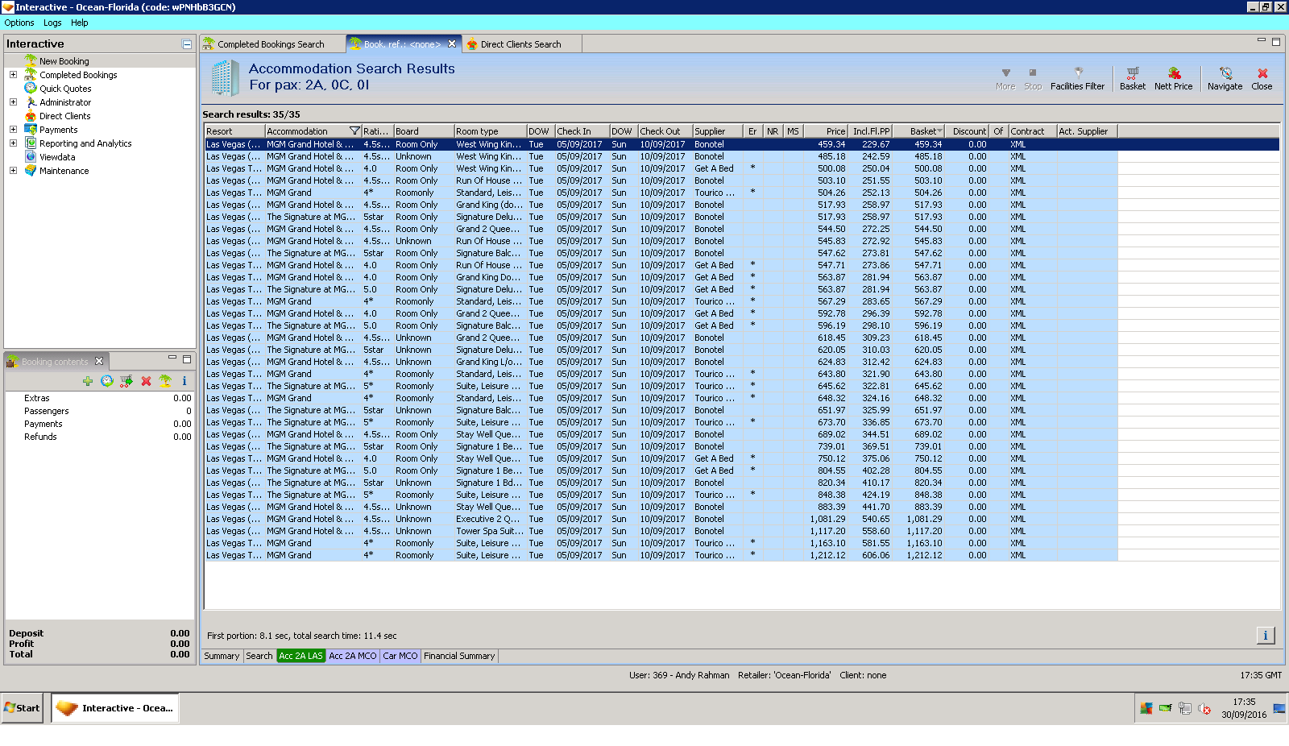This screenshot has width=1289, height=746.
Task: Select New Booking in the tree
Action: [x=64, y=61]
